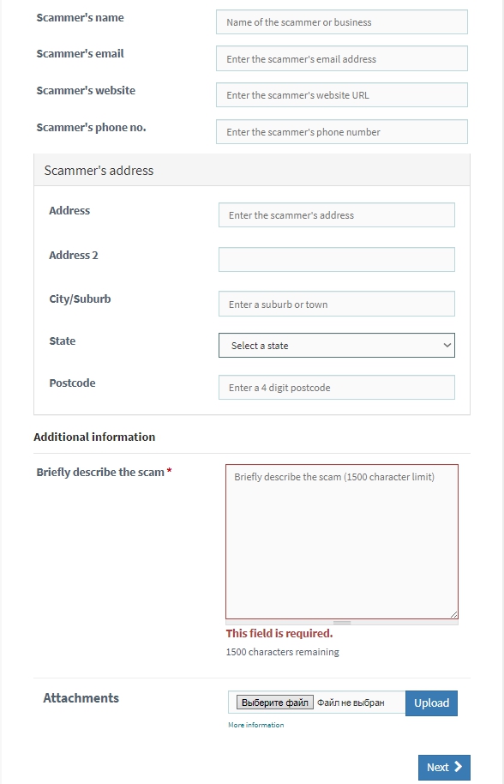The width and height of the screenshot is (504, 784).
Task: Open the Select a state dropdown
Action: point(337,346)
